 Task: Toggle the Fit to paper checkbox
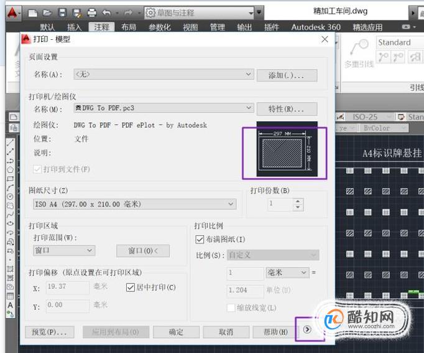tap(200, 239)
